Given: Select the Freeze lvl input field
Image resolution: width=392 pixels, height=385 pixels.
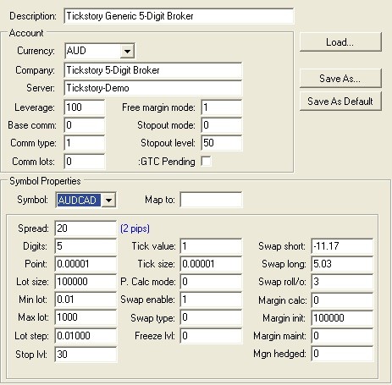Looking at the screenshot, I should tap(211, 336).
